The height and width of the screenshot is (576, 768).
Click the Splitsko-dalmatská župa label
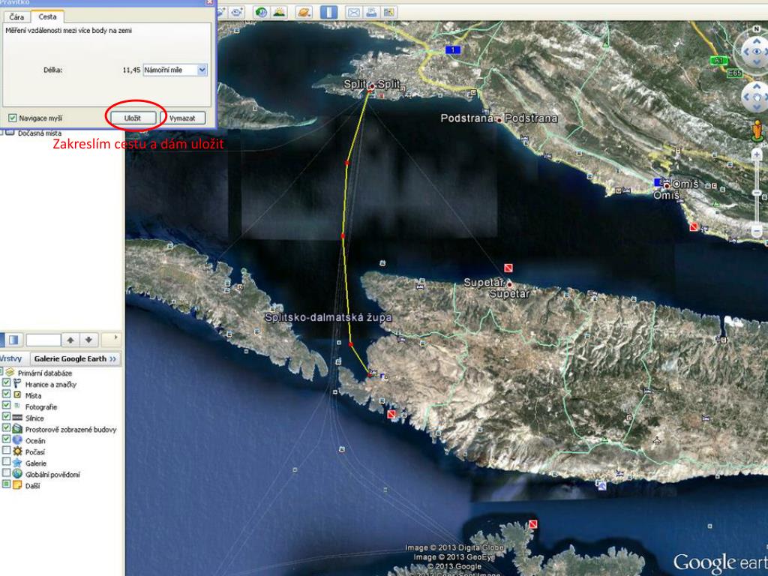coord(328,317)
